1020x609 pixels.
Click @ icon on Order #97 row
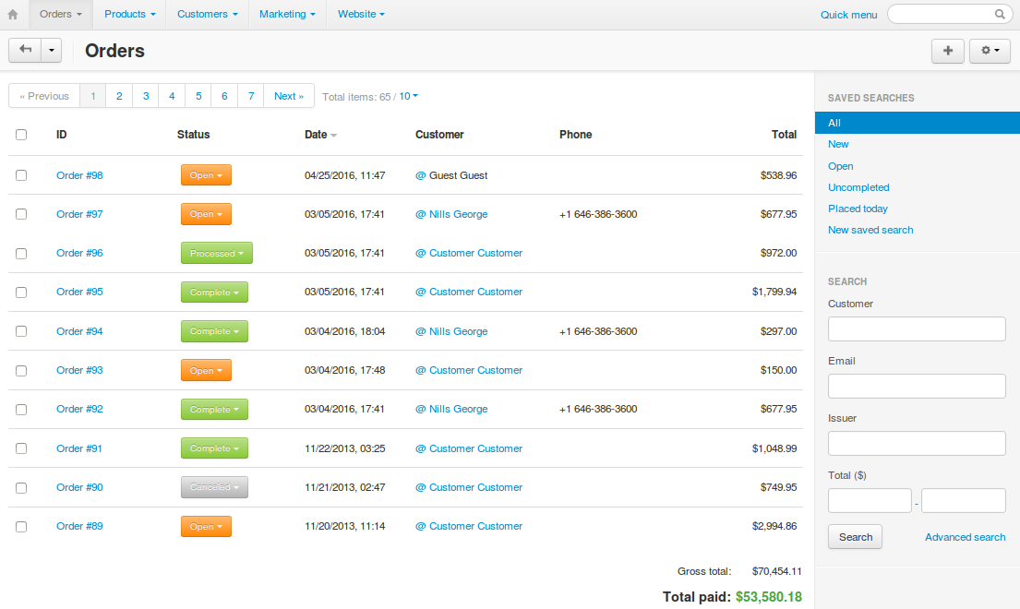(420, 214)
